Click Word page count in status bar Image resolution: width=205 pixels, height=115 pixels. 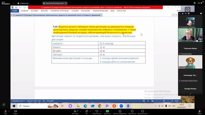click(18, 101)
